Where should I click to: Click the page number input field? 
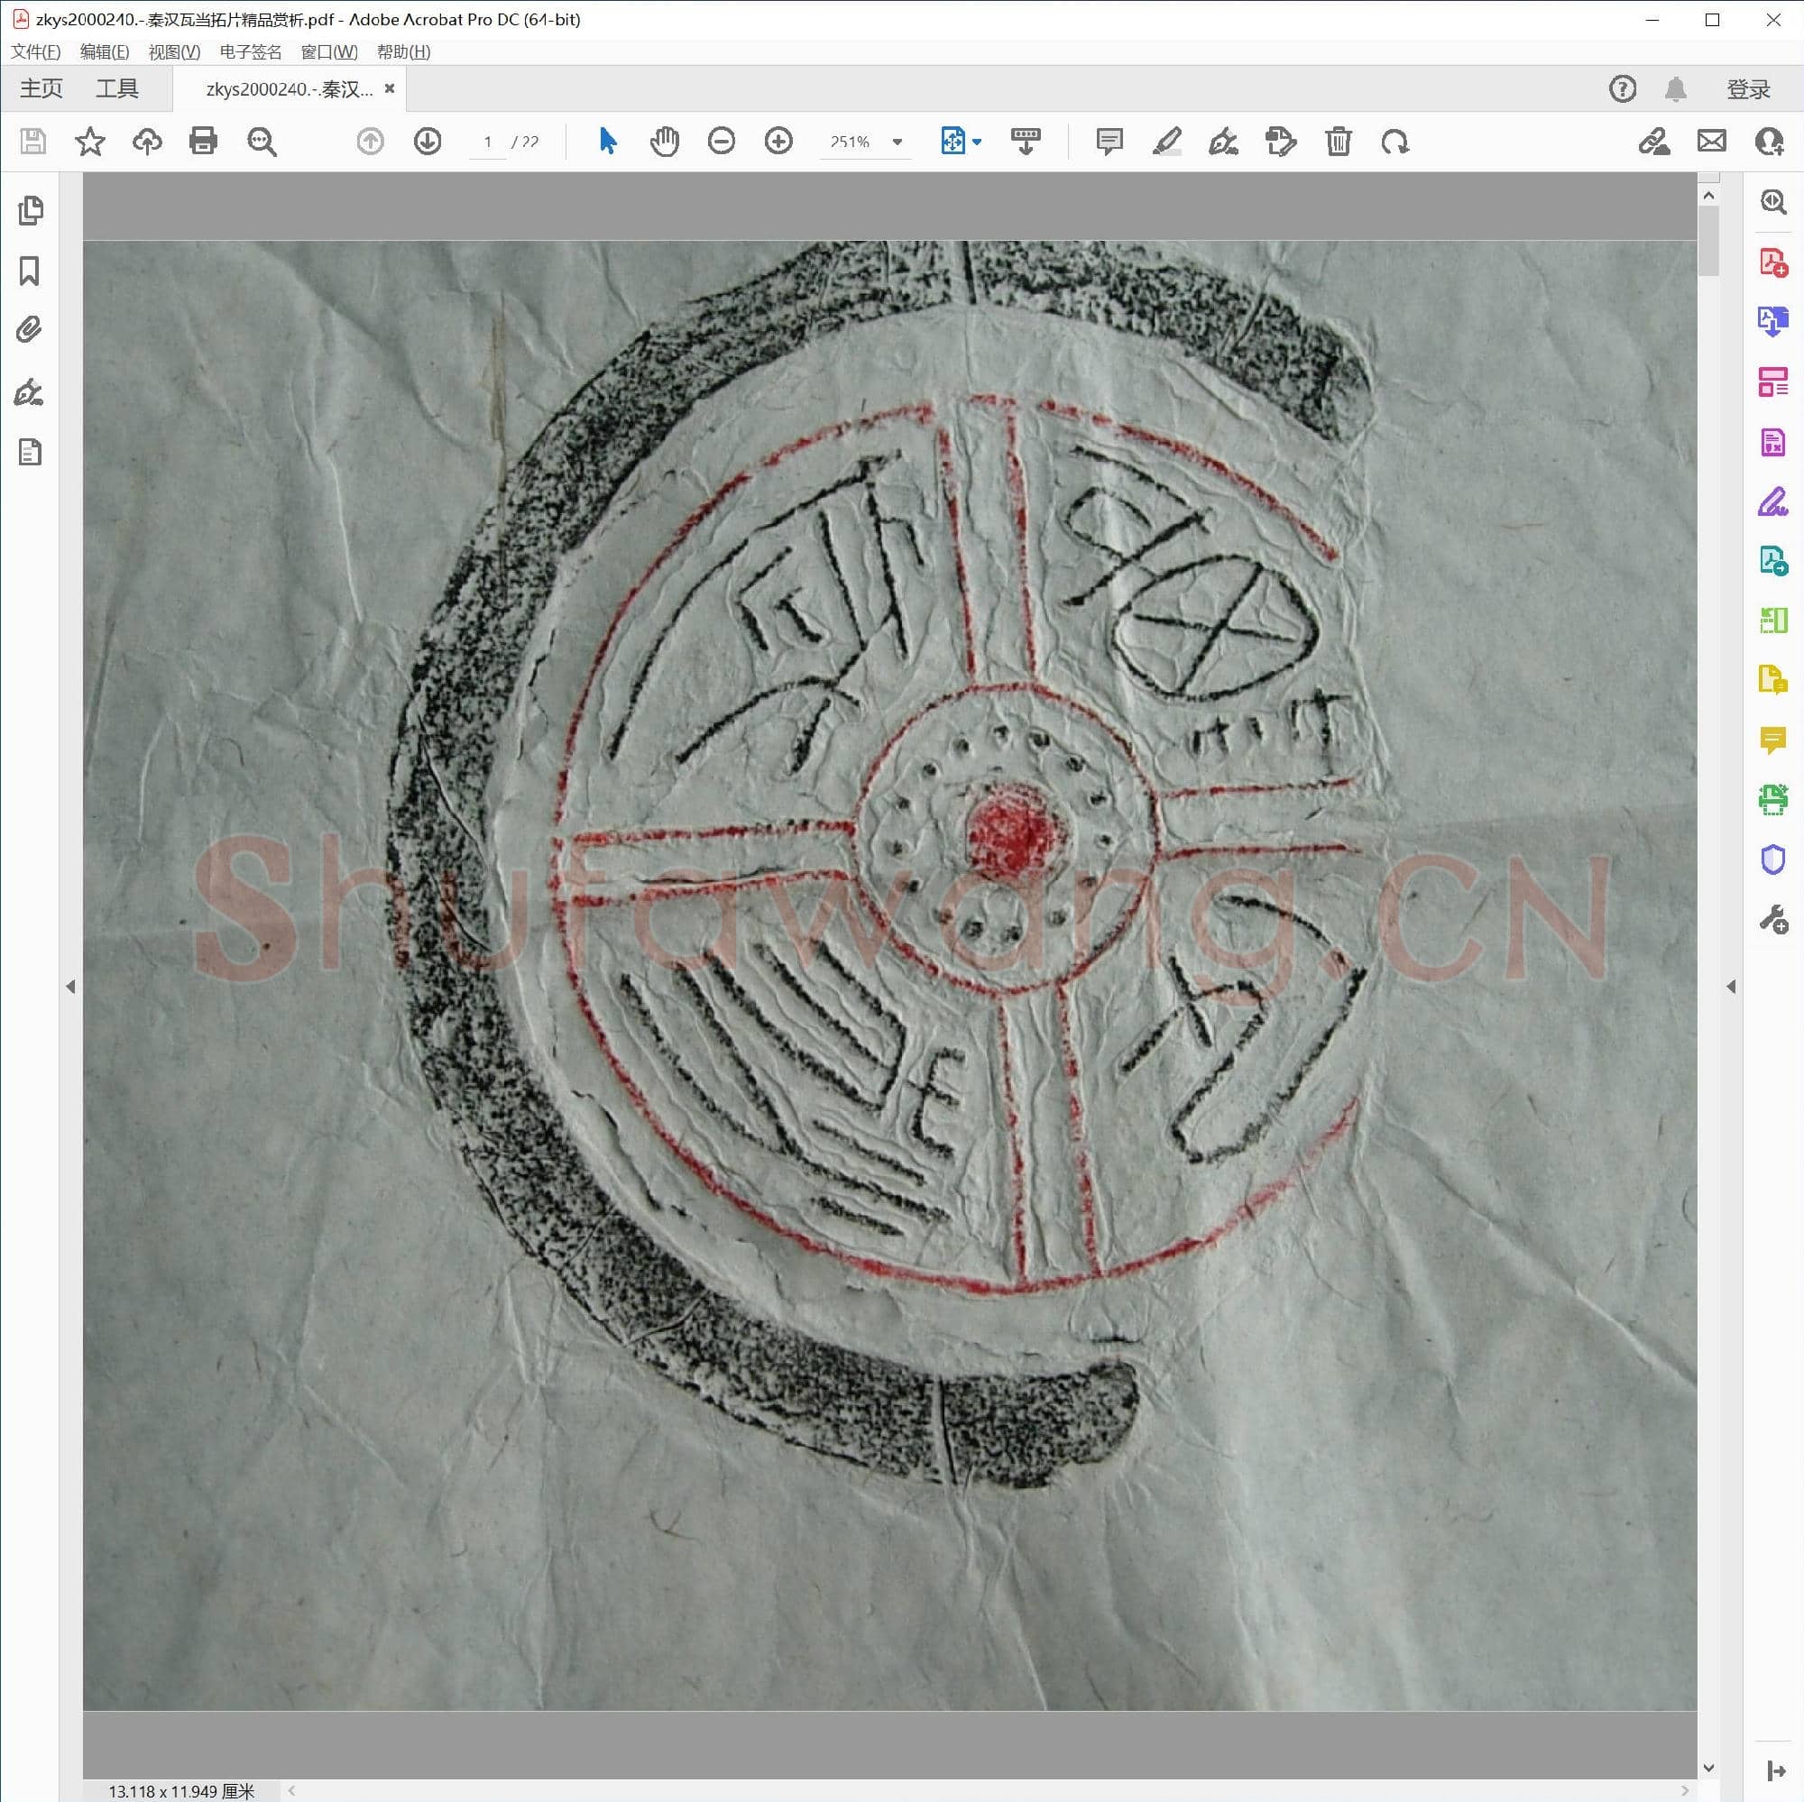point(487,142)
